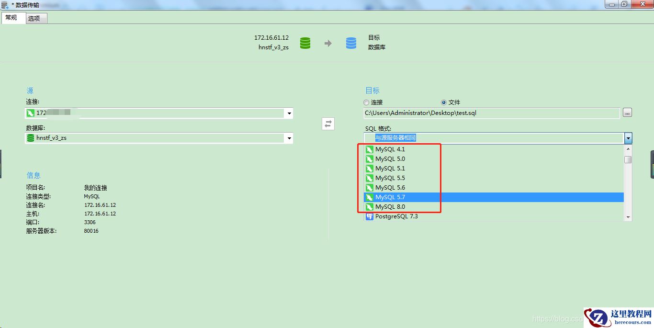This screenshot has height=328, width=654.
Task: Click the format list scroll down arrow
Action: pos(628,217)
